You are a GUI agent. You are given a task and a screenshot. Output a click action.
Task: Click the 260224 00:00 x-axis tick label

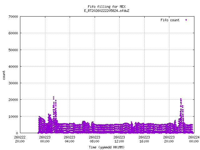(194, 139)
